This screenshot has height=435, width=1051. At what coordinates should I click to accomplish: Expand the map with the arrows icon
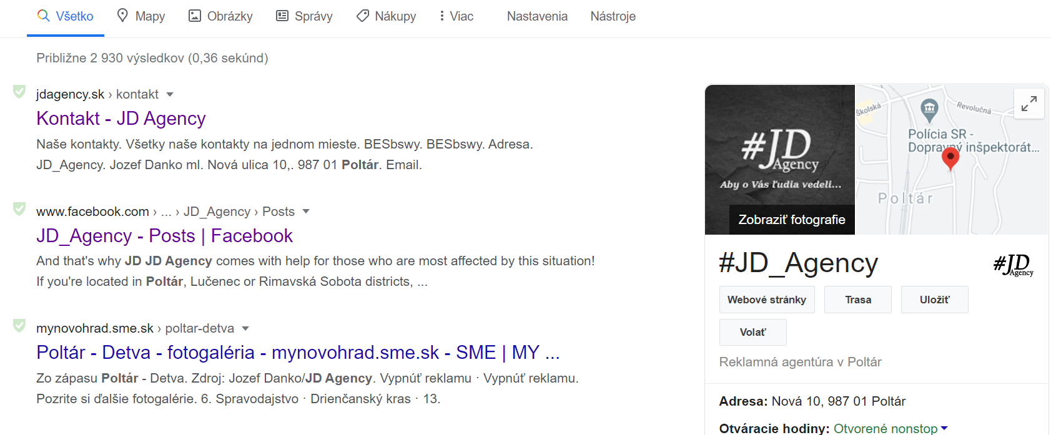click(1029, 103)
